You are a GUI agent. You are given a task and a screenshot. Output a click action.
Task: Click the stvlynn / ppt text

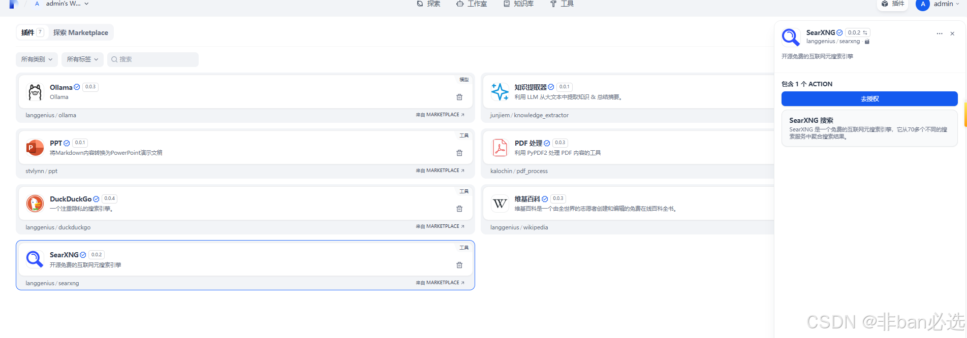tap(42, 171)
